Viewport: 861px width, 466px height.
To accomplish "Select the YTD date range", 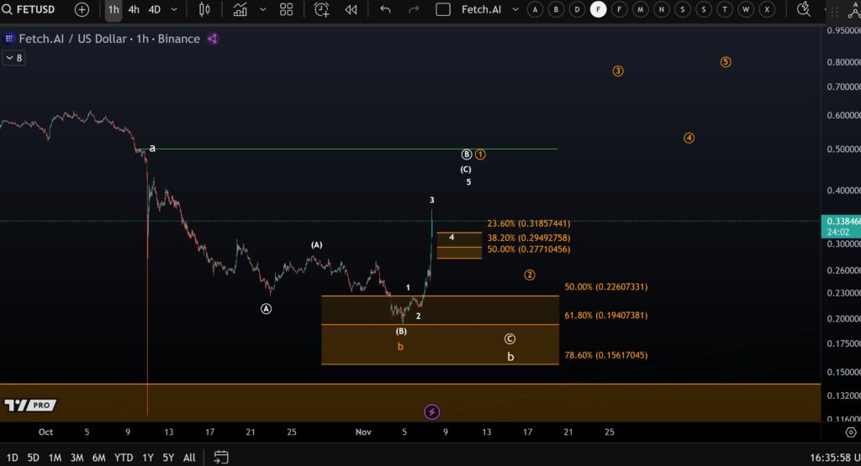I will pyautogui.click(x=123, y=458).
